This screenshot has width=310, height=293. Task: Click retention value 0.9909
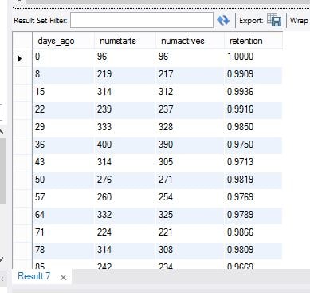(x=253, y=74)
